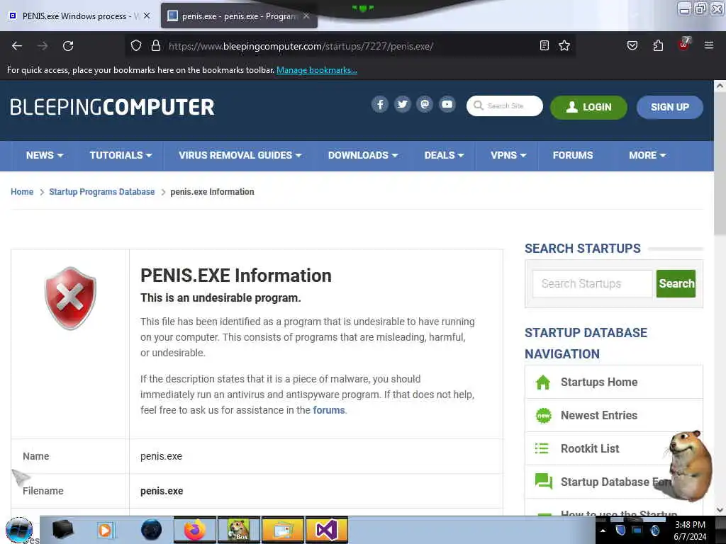
Task: Open the uBlock extension icon with badge
Action: pos(684,45)
